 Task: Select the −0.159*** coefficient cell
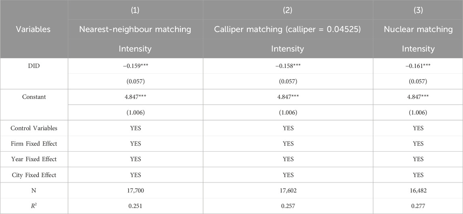click(x=135, y=65)
